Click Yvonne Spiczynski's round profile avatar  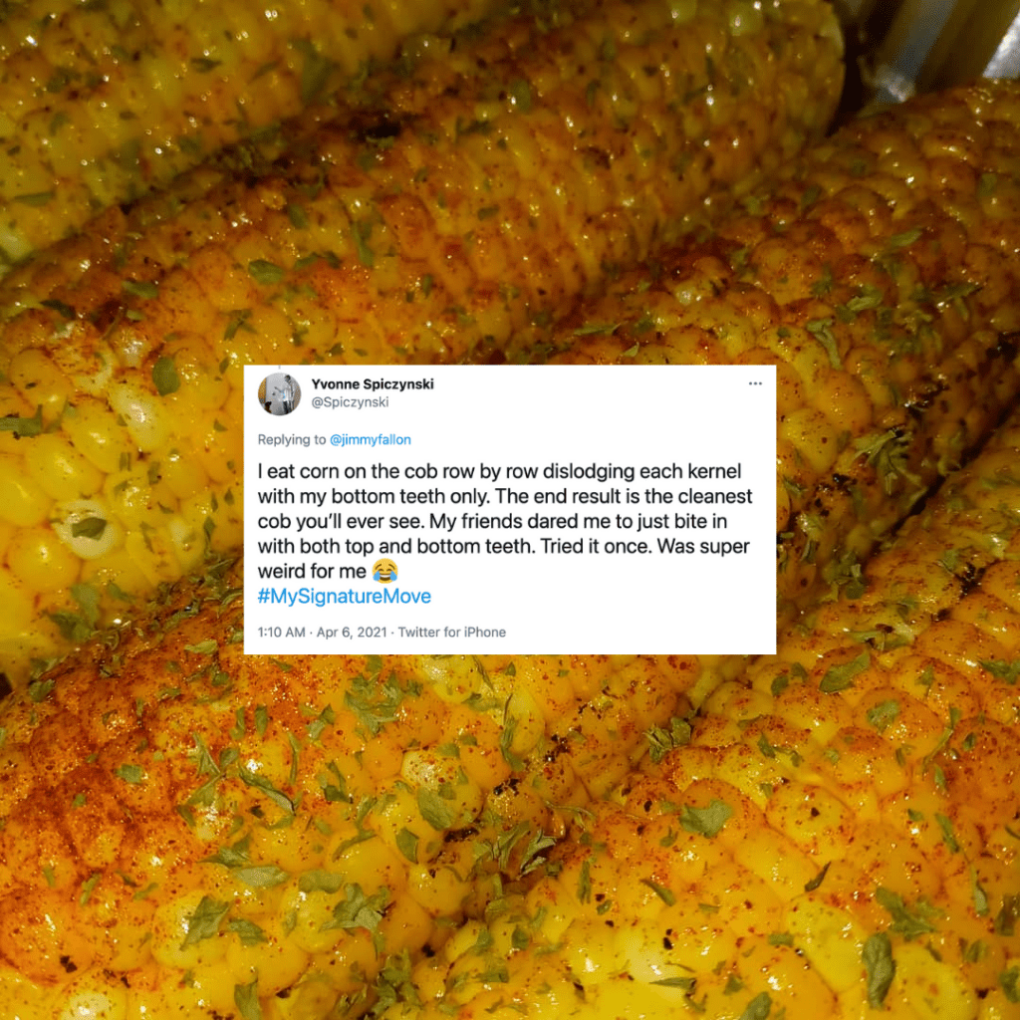click(x=279, y=393)
